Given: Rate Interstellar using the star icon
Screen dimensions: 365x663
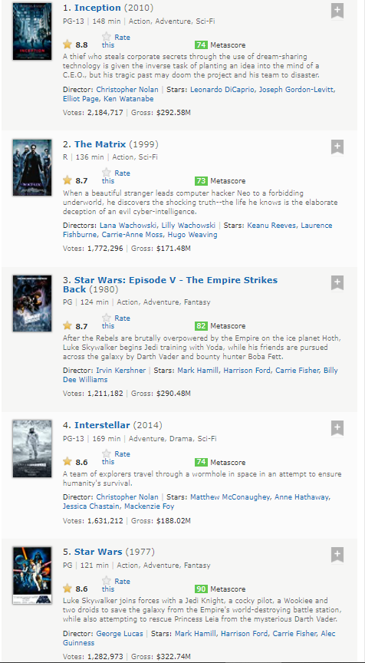Looking at the screenshot, I should [107, 454].
